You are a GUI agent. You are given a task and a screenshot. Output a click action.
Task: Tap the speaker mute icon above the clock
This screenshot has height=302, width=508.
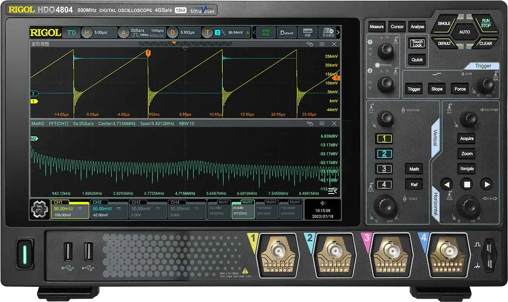323,203
